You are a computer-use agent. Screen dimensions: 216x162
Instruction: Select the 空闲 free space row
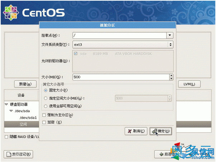(x=23, y=124)
